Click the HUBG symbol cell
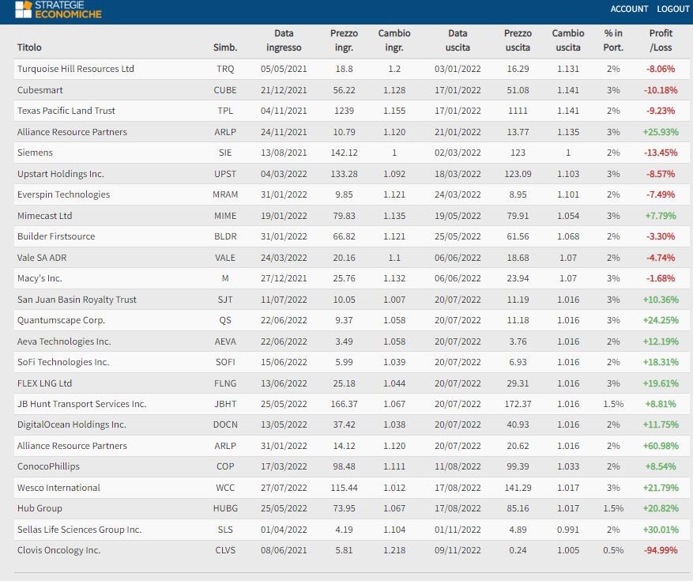Screen dimensions: 693x581 click(225, 508)
